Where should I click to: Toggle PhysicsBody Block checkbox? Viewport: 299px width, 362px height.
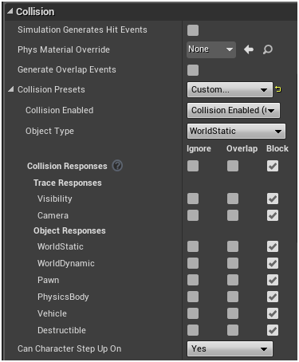273,297
